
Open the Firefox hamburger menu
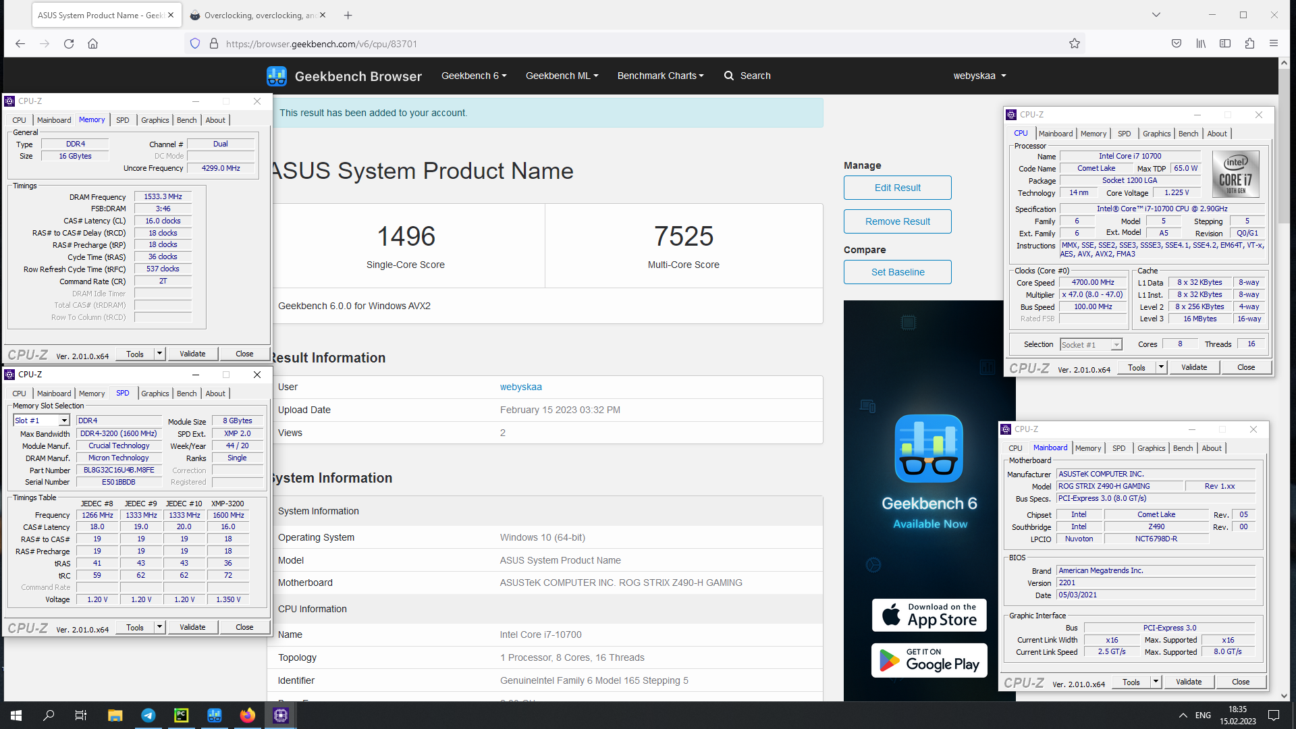pos(1274,44)
